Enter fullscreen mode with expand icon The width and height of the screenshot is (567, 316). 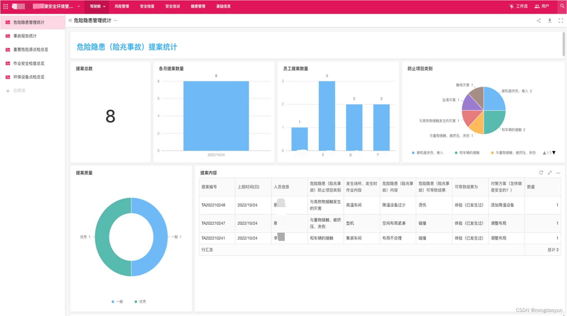[x=561, y=20]
